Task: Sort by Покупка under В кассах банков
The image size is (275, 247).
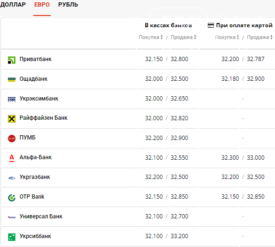Action: tap(150, 37)
